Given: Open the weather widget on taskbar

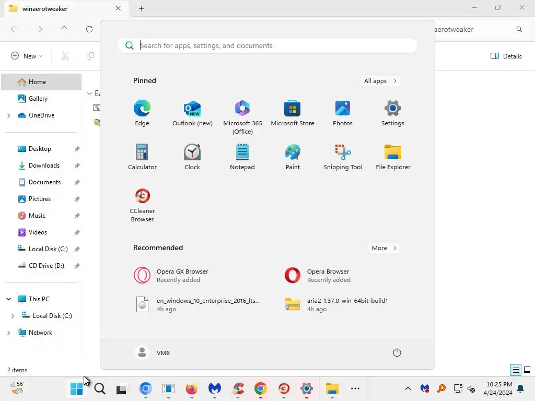Looking at the screenshot, I should (x=18, y=388).
